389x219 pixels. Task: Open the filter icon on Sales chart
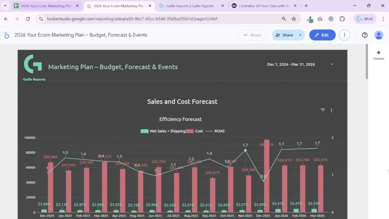[x=322, y=110]
